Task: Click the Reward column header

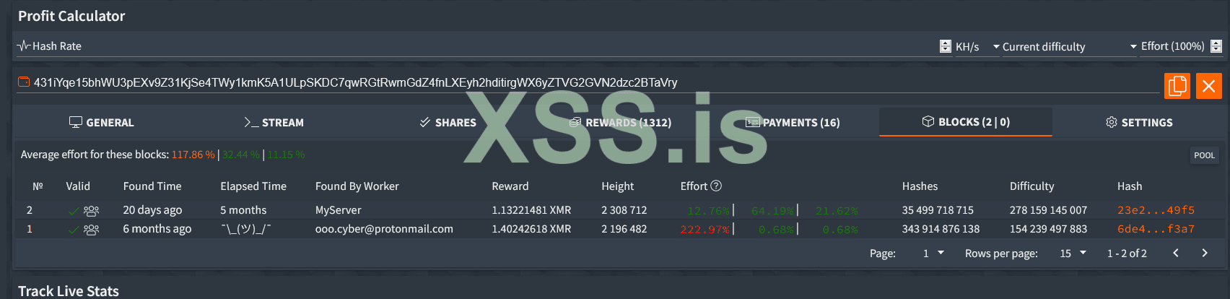Action: click(x=510, y=186)
